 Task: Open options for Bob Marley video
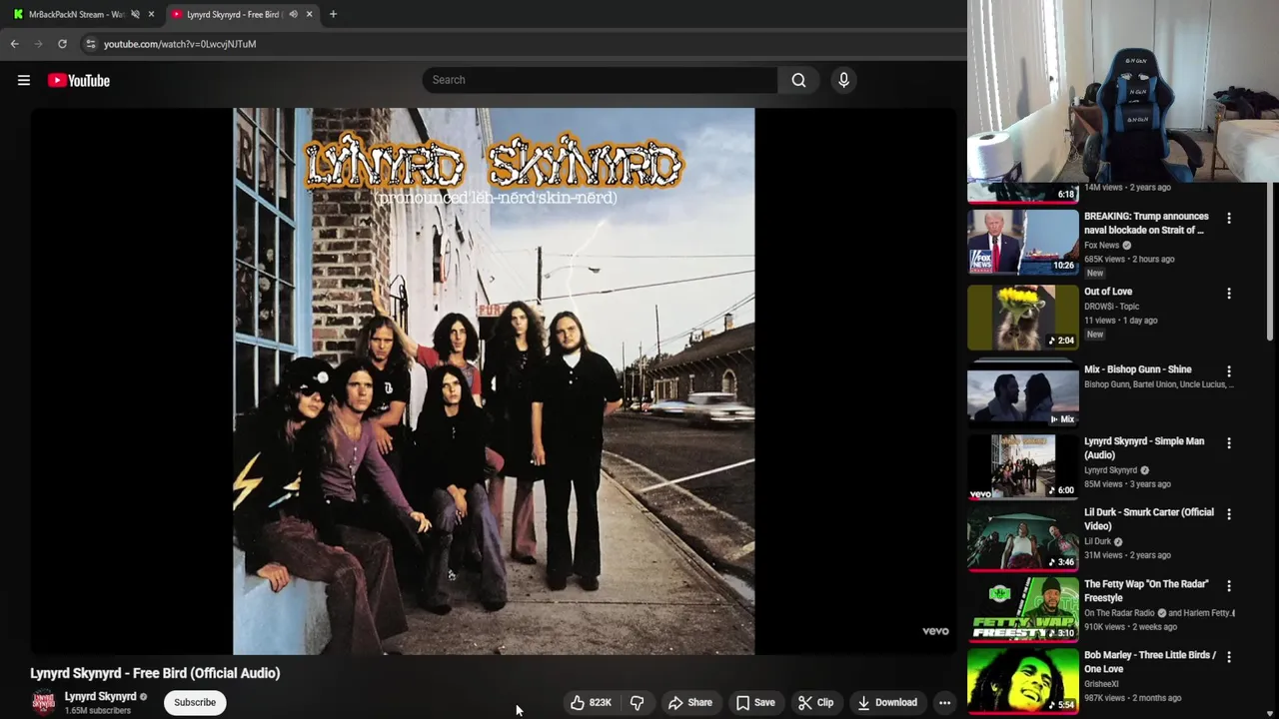[x=1229, y=657]
